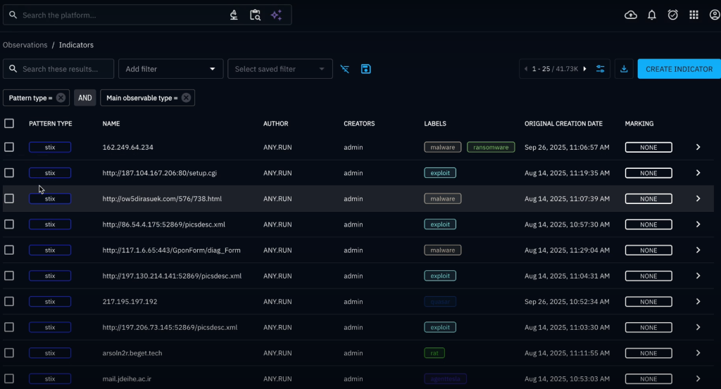The height and width of the screenshot is (389, 721).
Task: Open the investigation microscope icon in search bar
Action: (x=234, y=15)
